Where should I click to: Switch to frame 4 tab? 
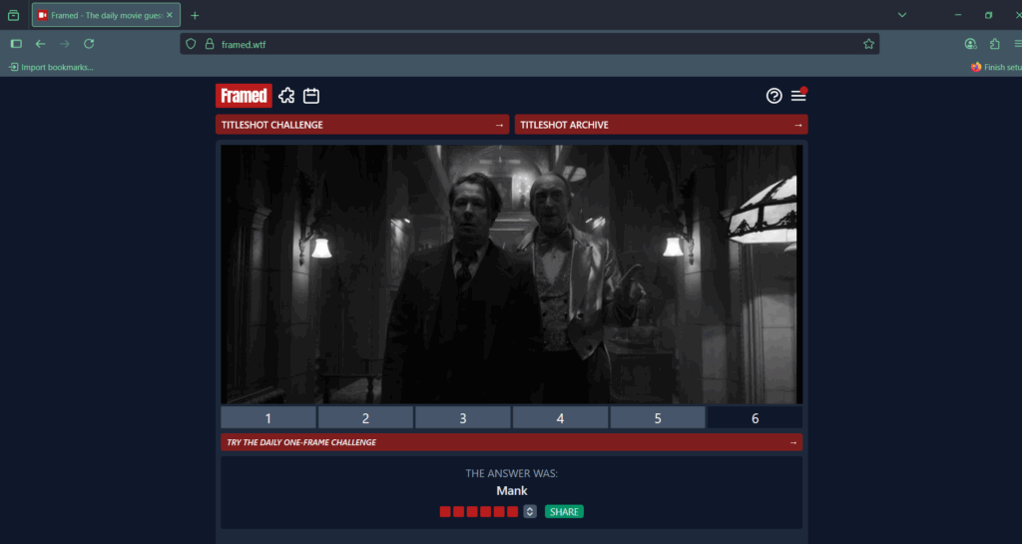pyautogui.click(x=560, y=418)
